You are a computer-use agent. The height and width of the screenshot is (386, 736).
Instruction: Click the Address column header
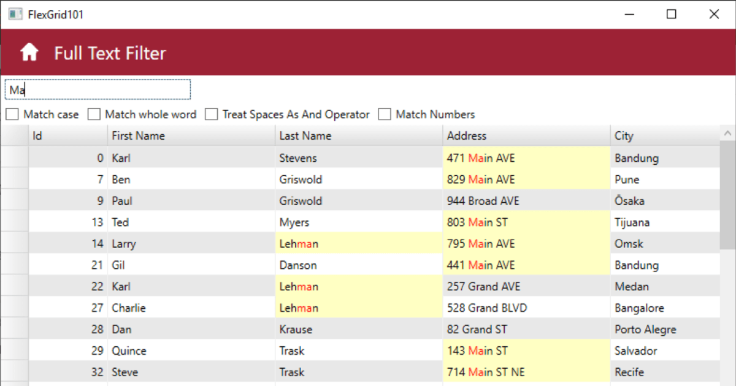(526, 136)
